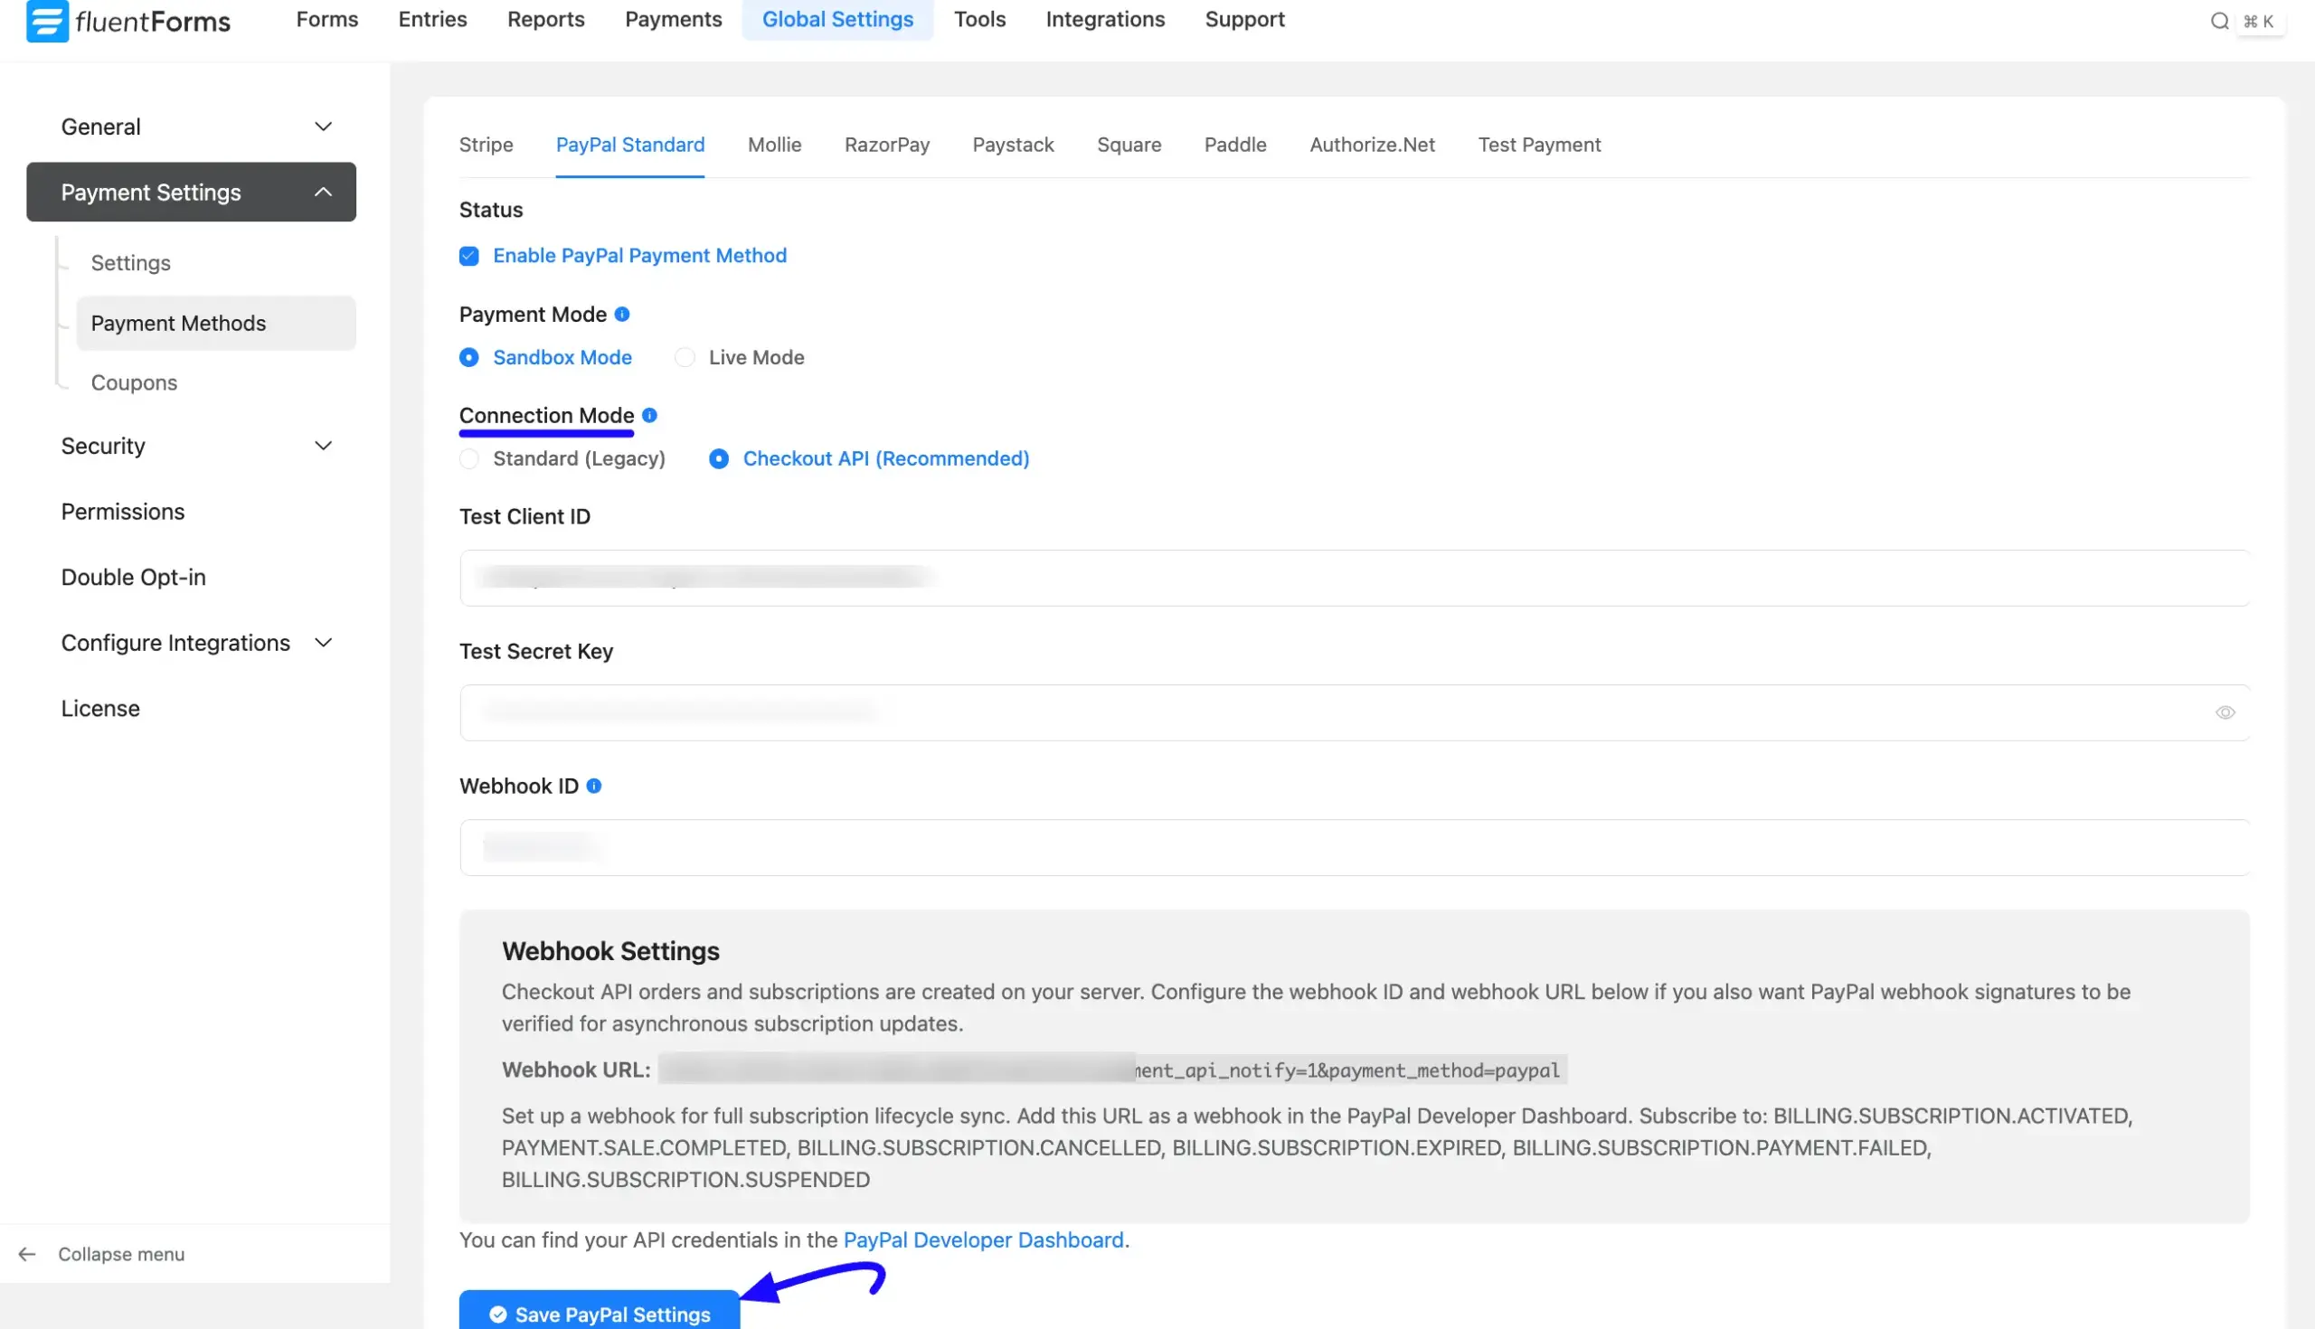Reveal the Test Secret Key with the eye icon
The image size is (2315, 1329).
[x=2225, y=713]
